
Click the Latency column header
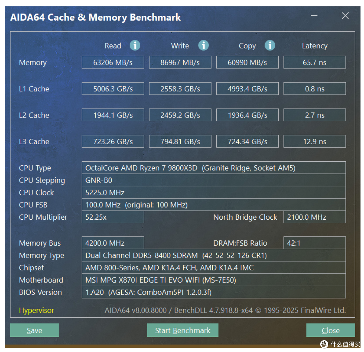coord(314,46)
